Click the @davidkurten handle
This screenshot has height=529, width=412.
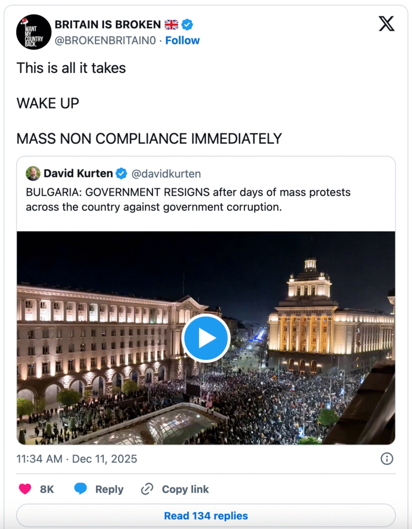click(166, 174)
